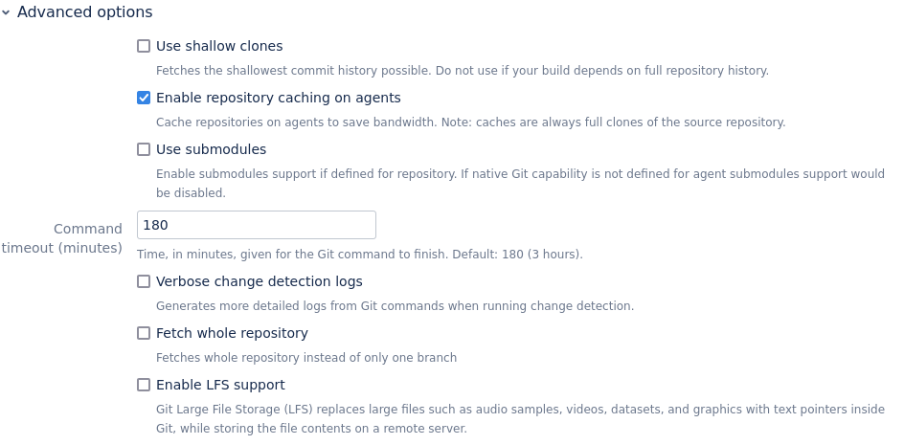Click the Command timeout (minutes) field label
The width and height of the screenshot is (904, 445).
coord(63,238)
